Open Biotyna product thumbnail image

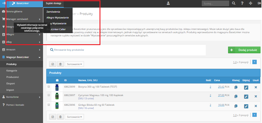[x=57, y=87]
